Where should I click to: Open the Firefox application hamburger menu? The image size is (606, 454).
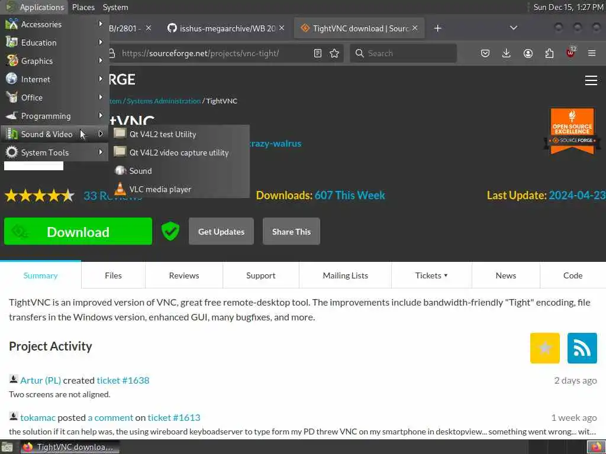coord(592,53)
